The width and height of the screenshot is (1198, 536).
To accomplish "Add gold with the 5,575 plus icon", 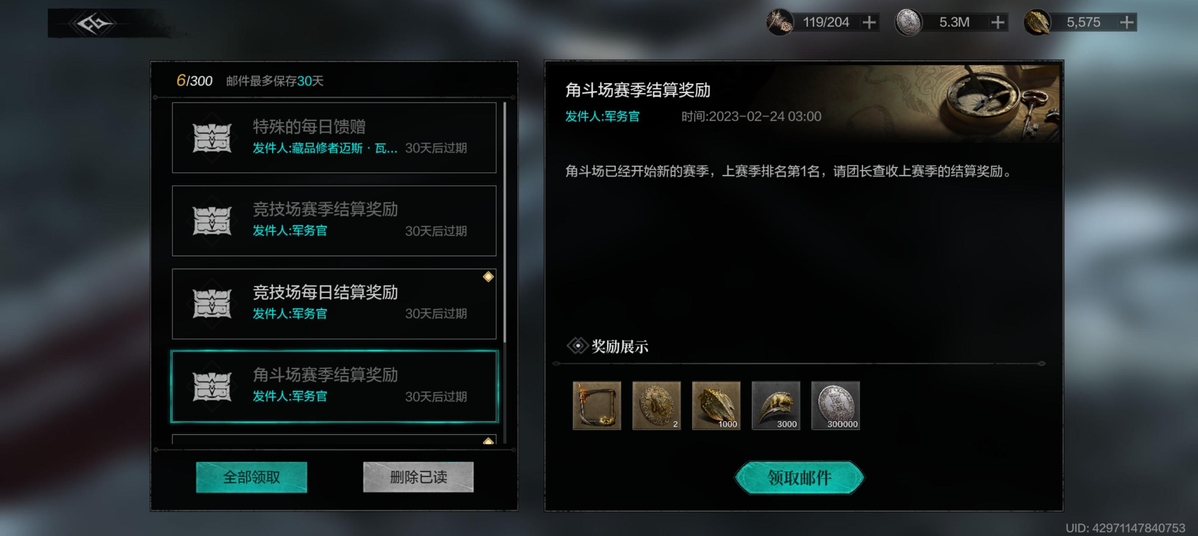I will point(1126,22).
